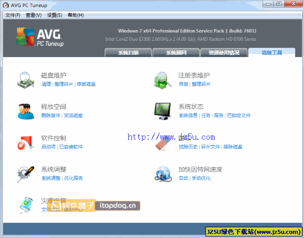Click the 释放空间 heading
Viewport: 304px width, 238px height.
click(x=54, y=107)
